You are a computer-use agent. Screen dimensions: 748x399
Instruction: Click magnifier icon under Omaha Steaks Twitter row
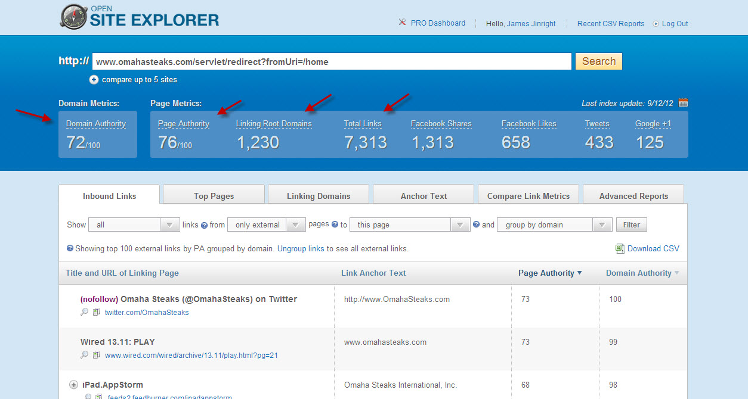(84, 312)
